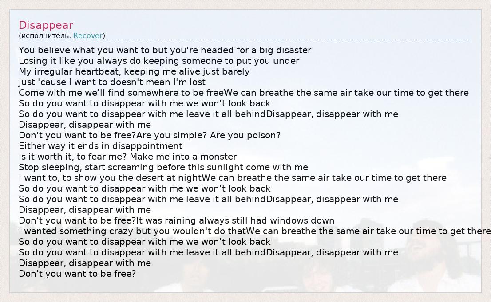Click the line "Is it worth it, to fear me?"
Viewport: 491px width, 302px height.
click(127, 157)
